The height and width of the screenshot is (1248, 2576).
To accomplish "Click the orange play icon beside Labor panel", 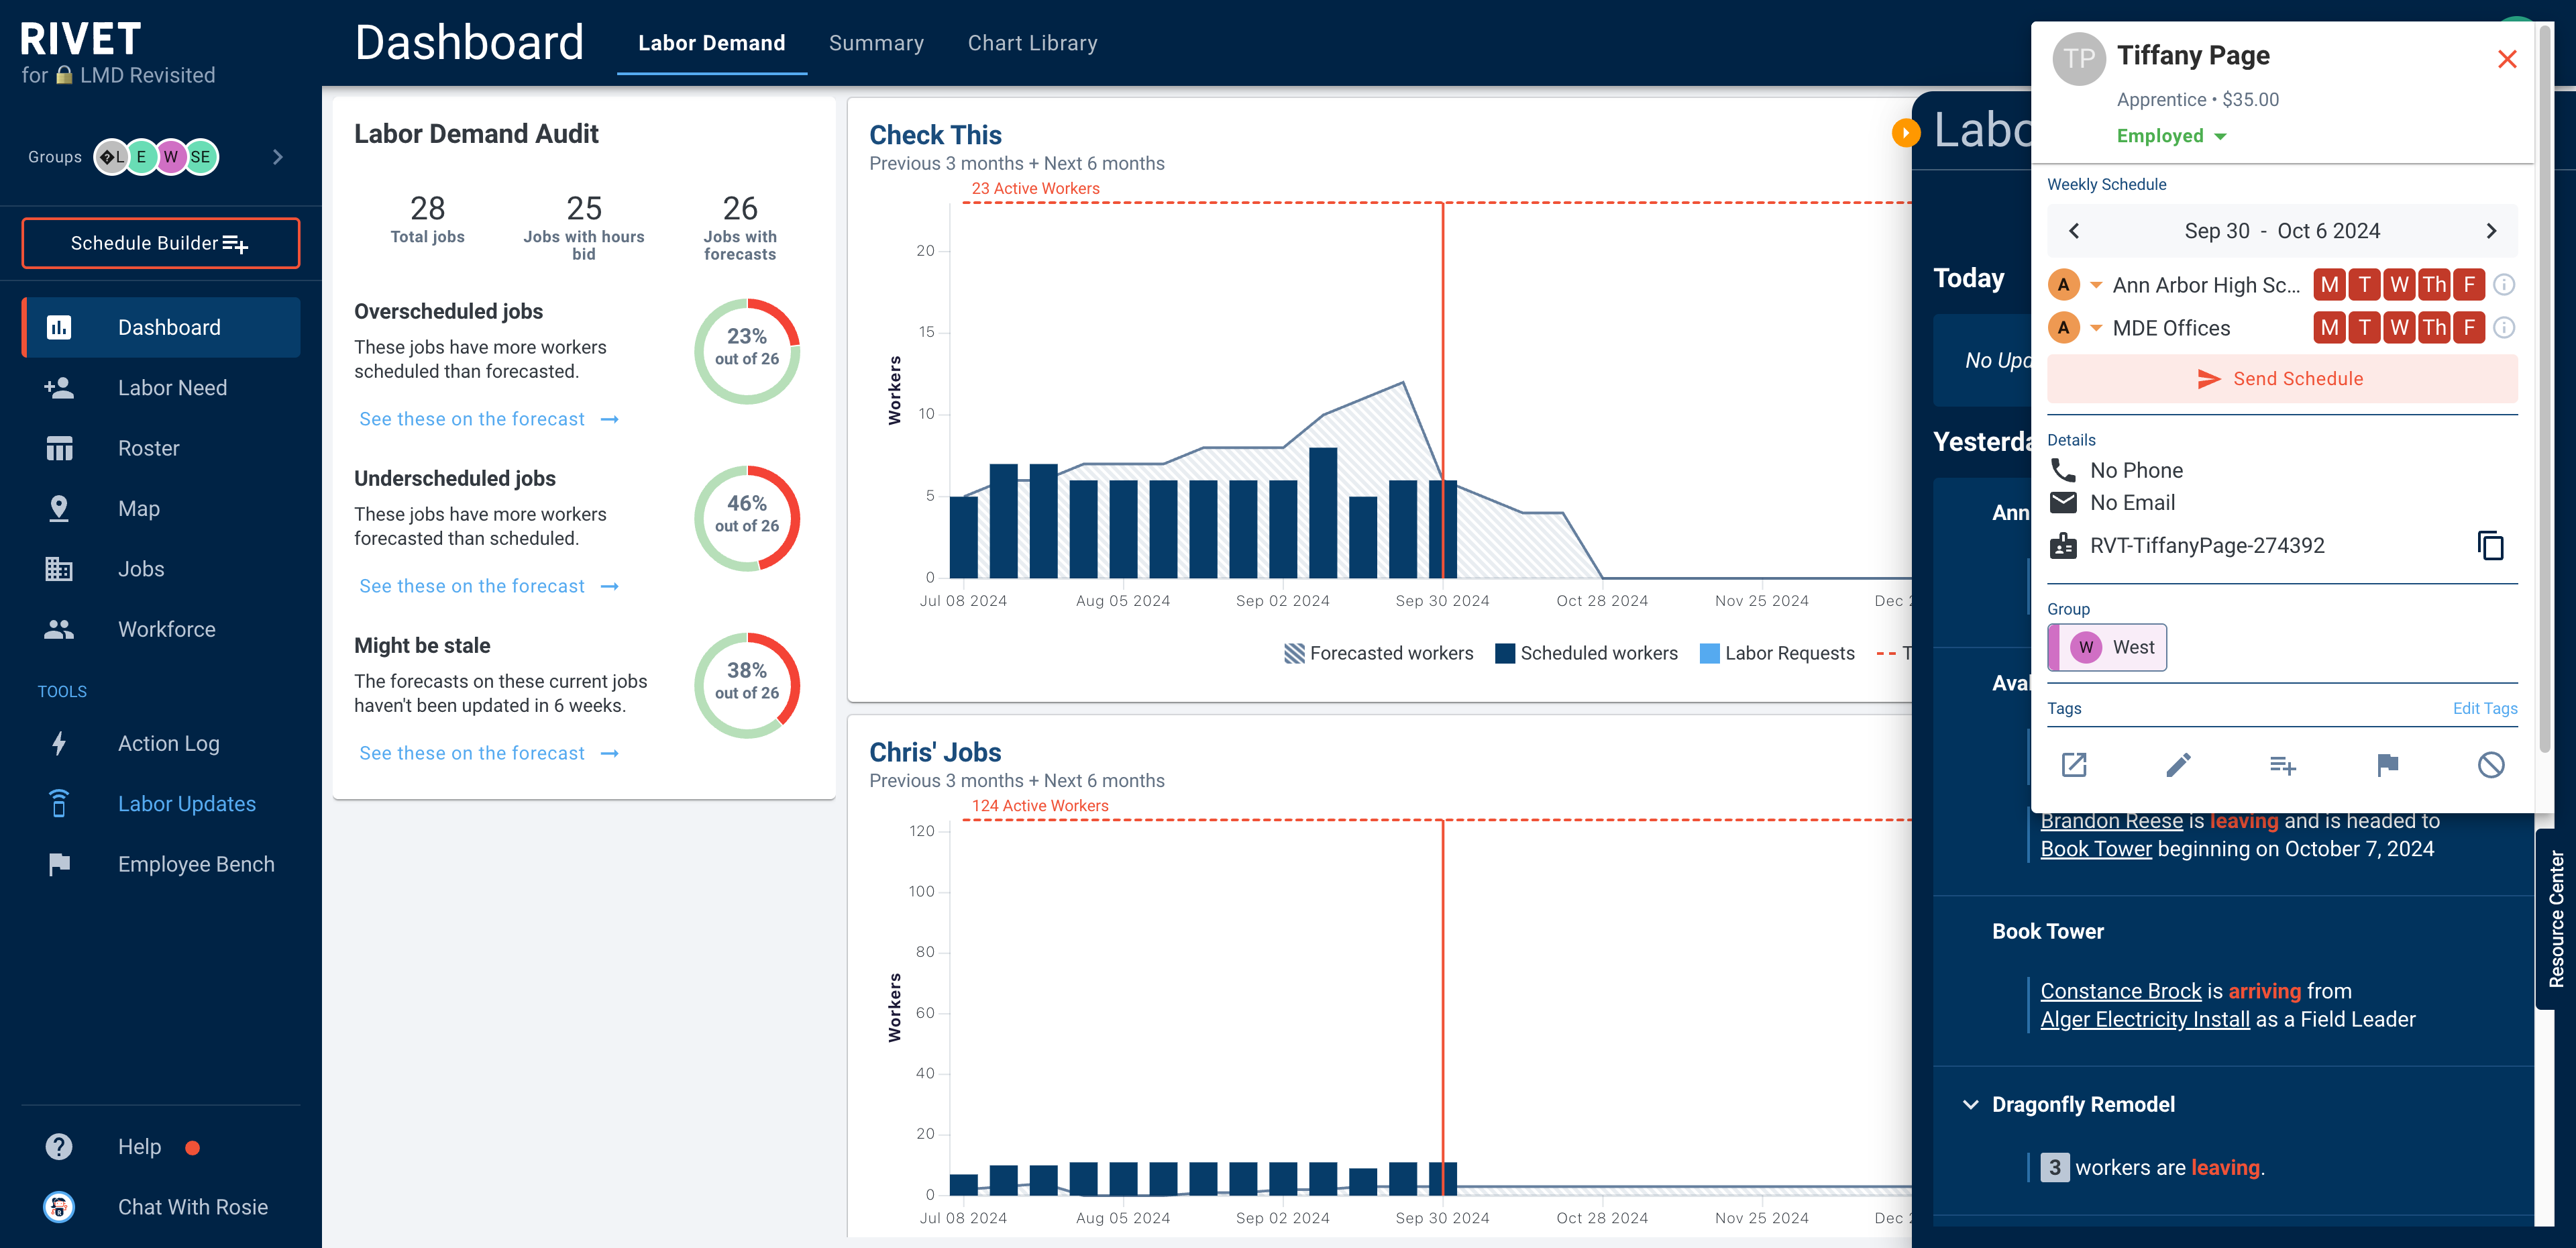I will pos(1906,132).
